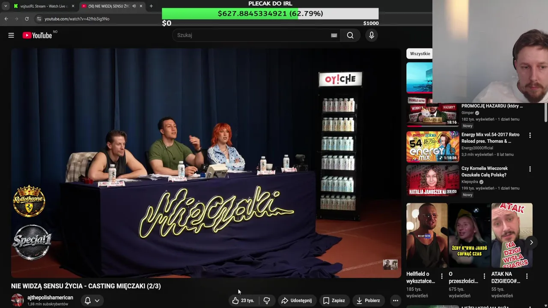Open options for Hellfield Short

442,276
